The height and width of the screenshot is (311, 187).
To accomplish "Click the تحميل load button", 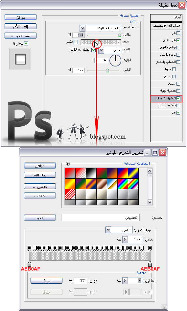I will (x=40, y=187).
